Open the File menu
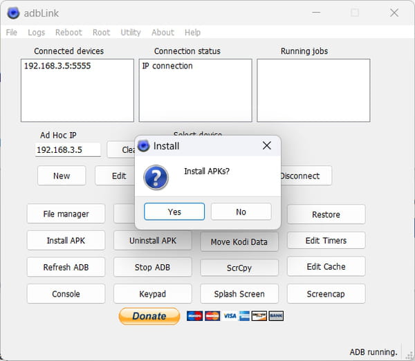 click(x=11, y=33)
